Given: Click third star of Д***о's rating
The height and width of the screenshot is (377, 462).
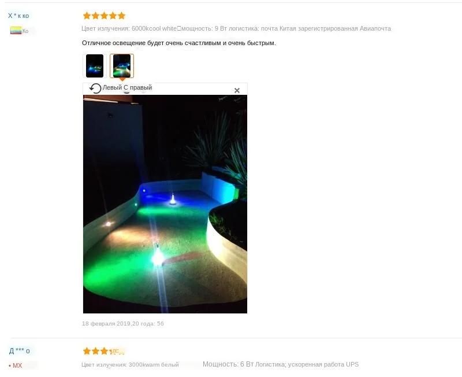Looking at the screenshot, I should [x=104, y=351].
